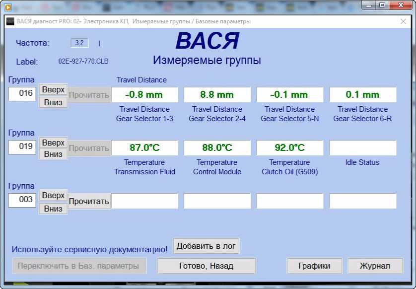Click the -0.8 mm value field
Screen dimensions: 416x289
click(x=144, y=95)
